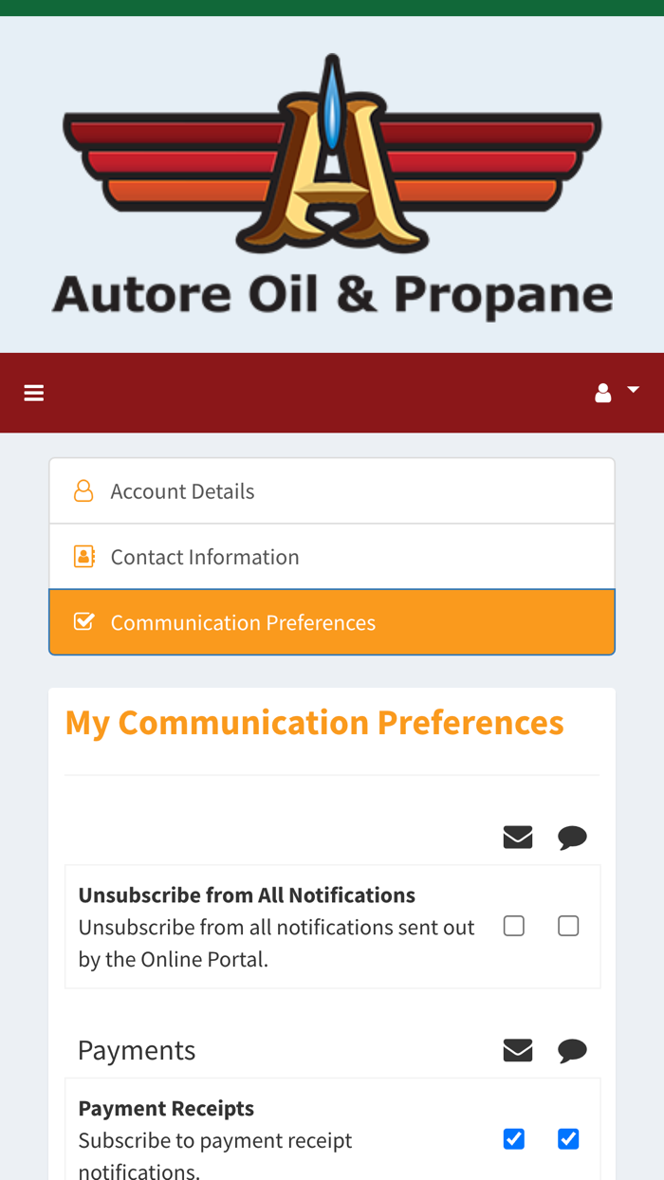This screenshot has height=1180, width=664.
Task: Enable unsubscribe from all SMS notifications
Action: pyautogui.click(x=568, y=925)
